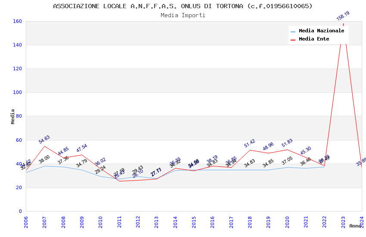
Task: Click the 120 y-axis tick label
Action: click(17, 69)
